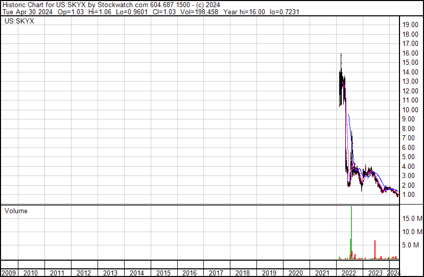
Task: Click the 2015 year label on time axis
Action: pyautogui.click(x=163, y=273)
